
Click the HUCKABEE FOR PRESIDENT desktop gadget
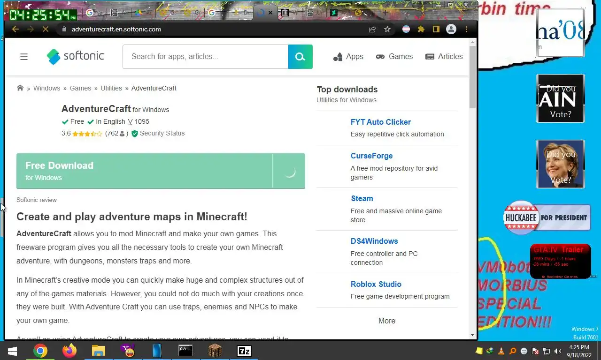(x=547, y=217)
